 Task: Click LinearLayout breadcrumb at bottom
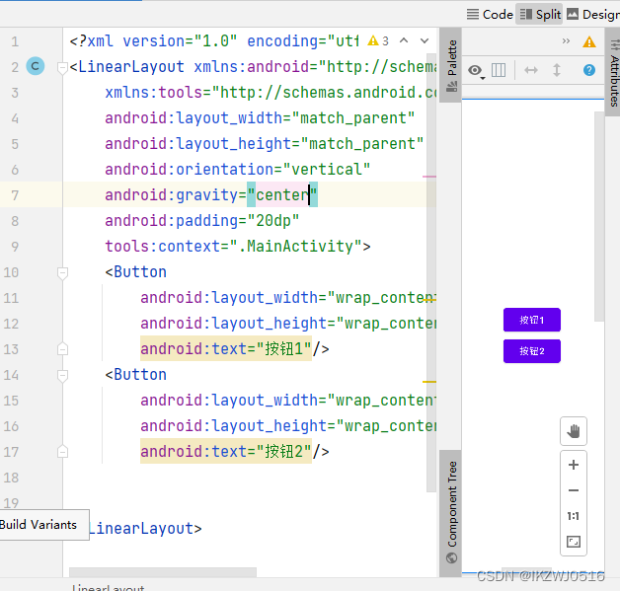point(108,587)
